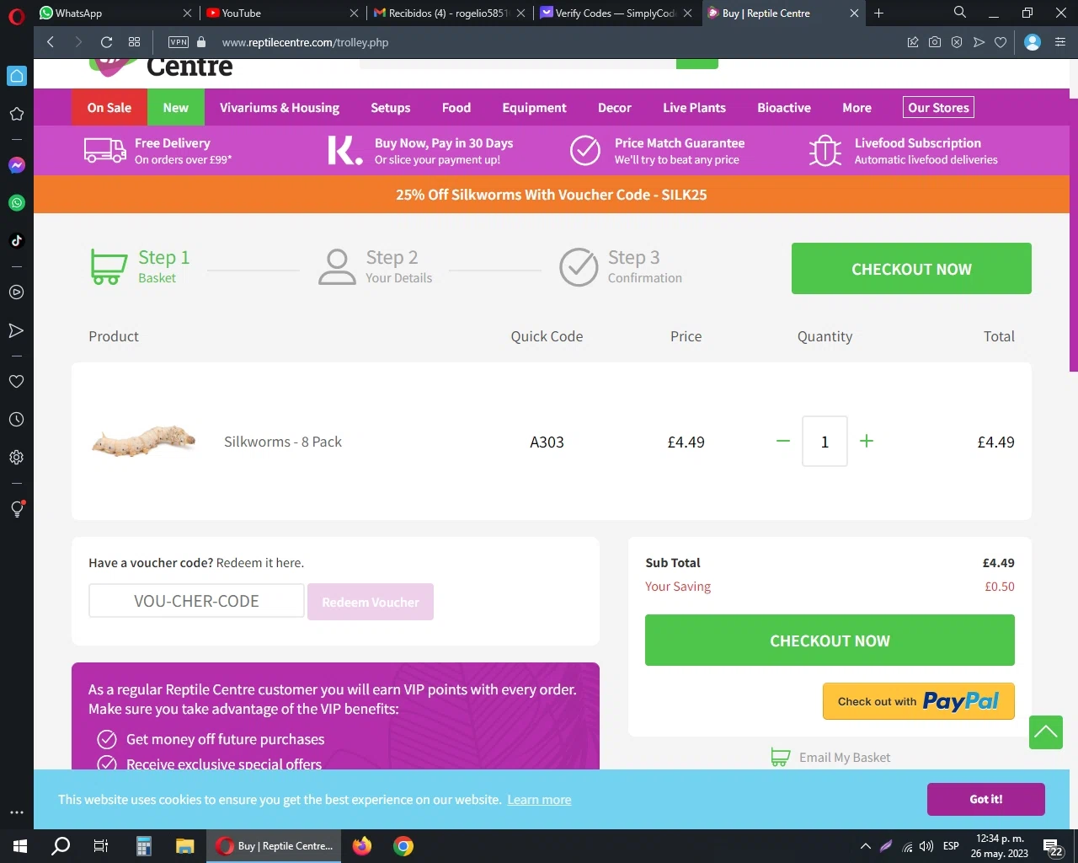
Task: Click Email My Basket link
Action: click(x=830, y=757)
